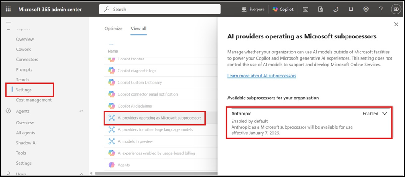Open the app launcher waffle icon

tap(8, 10)
